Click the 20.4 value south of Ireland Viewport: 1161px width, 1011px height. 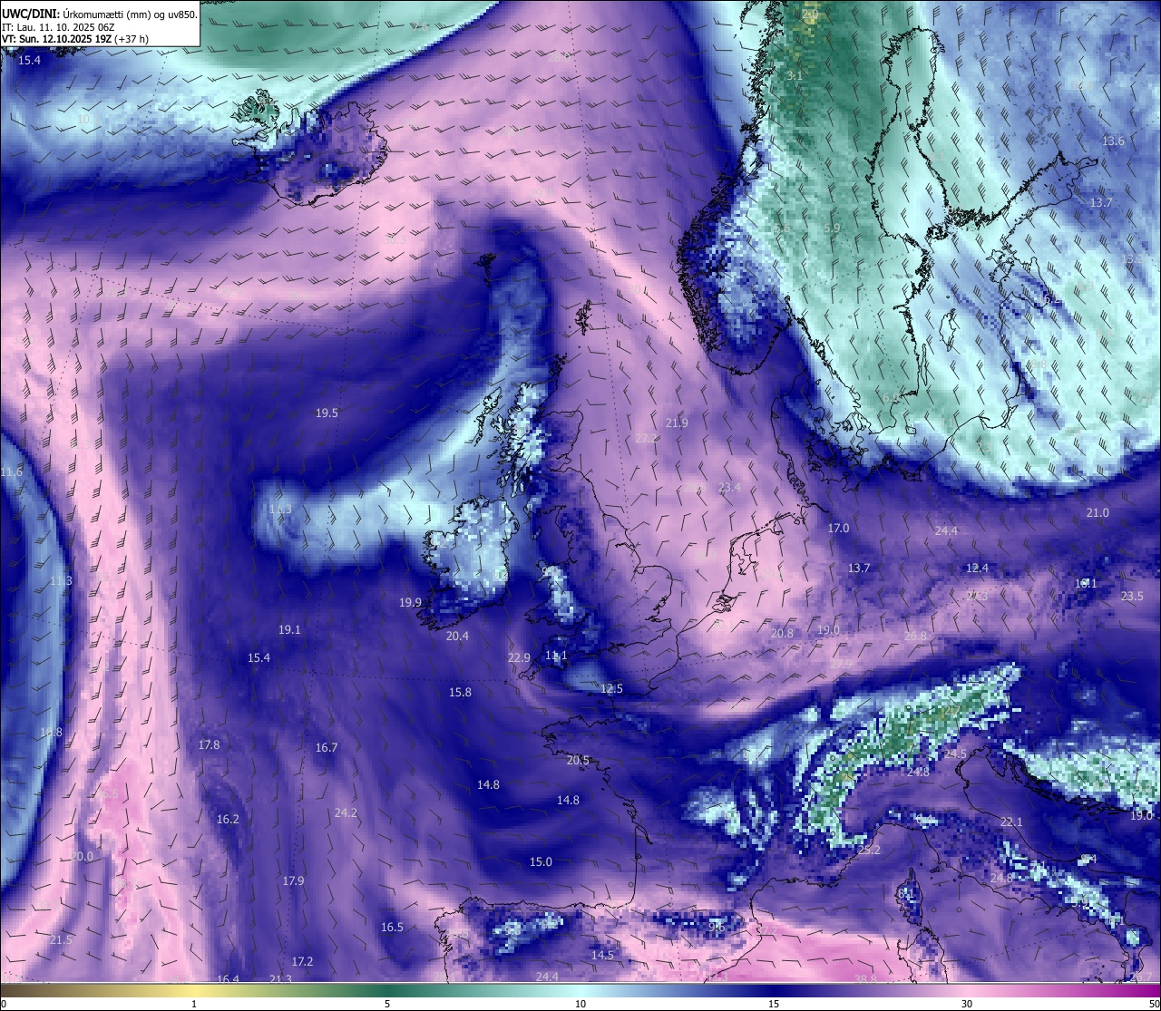(x=457, y=636)
